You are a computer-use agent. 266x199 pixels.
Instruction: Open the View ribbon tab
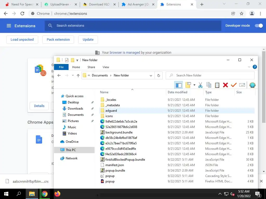pyautogui.click(x=106, y=67)
